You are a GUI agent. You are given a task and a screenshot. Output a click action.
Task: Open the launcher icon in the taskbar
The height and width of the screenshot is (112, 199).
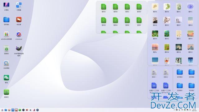pyautogui.click(x=2, y=110)
